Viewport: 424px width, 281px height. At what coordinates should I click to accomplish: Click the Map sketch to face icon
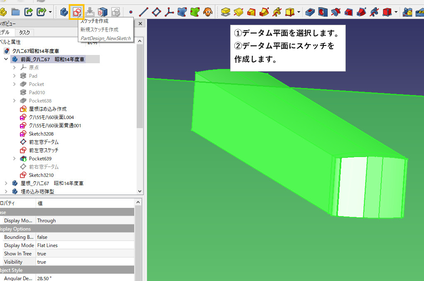click(x=103, y=12)
